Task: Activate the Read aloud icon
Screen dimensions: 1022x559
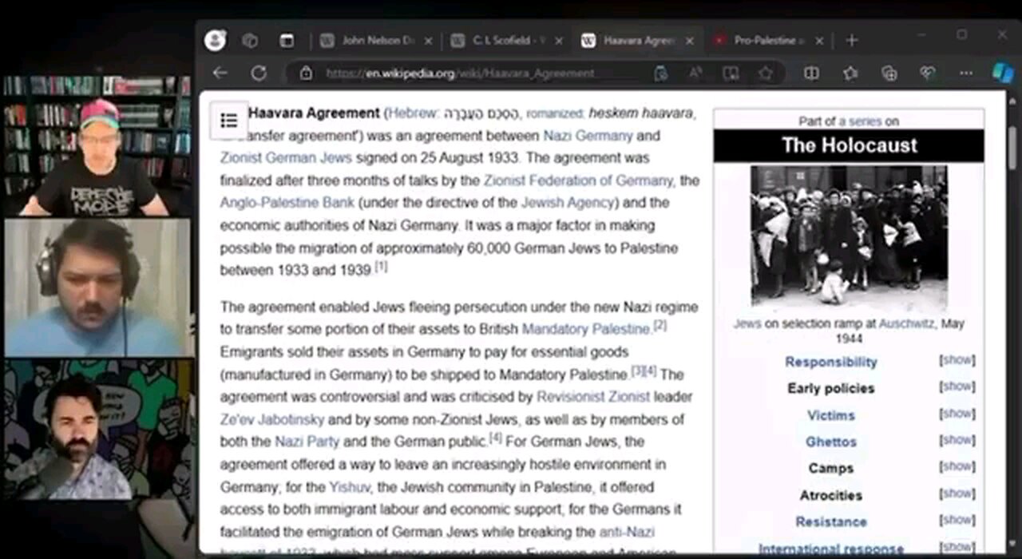Action: coord(695,73)
